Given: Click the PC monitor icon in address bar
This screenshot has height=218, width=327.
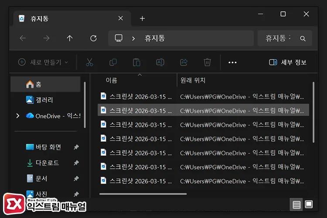Looking at the screenshot, I should (x=119, y=38).
